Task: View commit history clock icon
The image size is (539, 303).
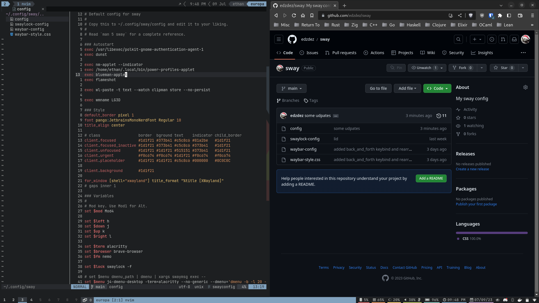Action: [439, 116]
